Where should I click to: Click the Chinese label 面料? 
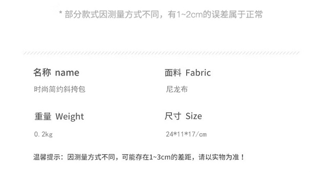point(173,73)
